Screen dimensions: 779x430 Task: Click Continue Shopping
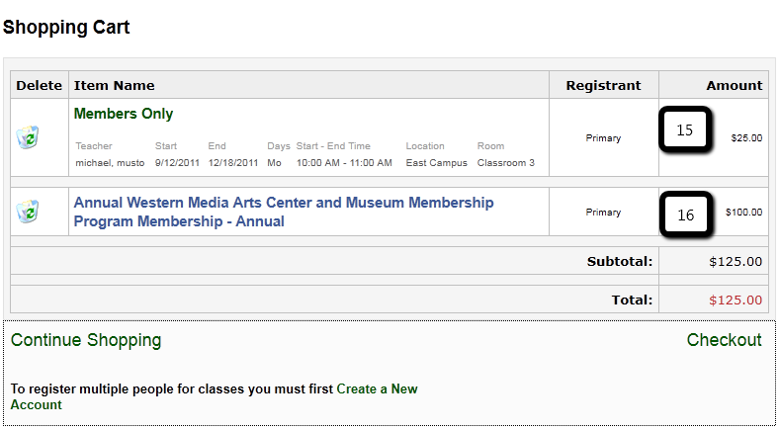coord(86,340)
